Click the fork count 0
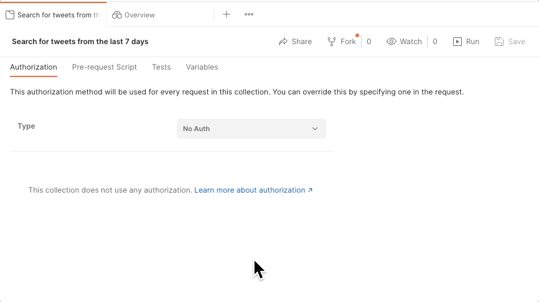The width and height of the screenshot is (539, 302). (369, 42)
